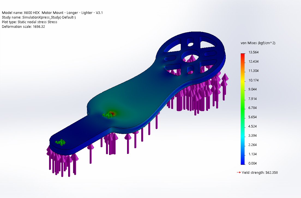Click the legend value 11.304
The image size is (301, 198).
click(253, 71)
